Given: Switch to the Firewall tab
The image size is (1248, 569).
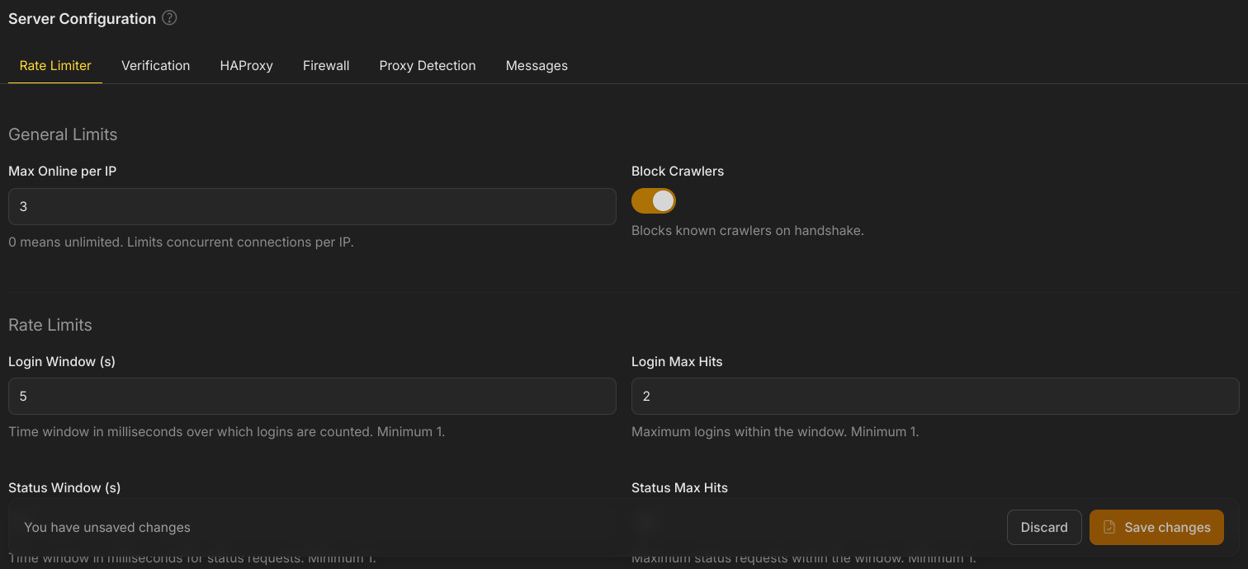Looking at the screenshot, I should tap(326, 65).
